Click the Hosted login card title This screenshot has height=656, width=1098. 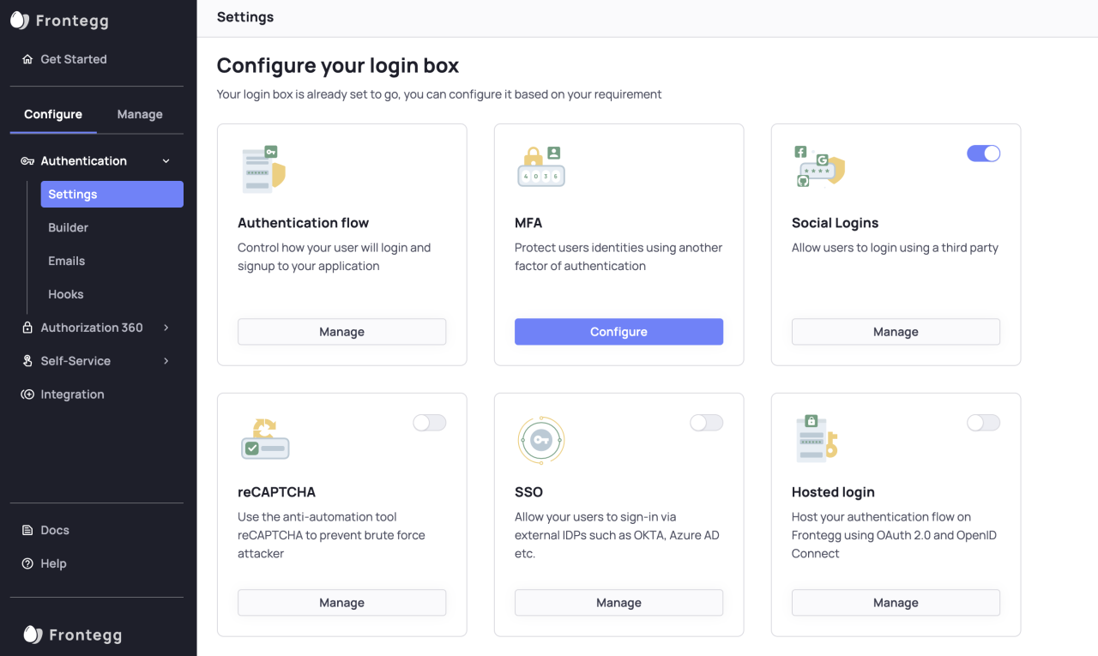[833, 492]
